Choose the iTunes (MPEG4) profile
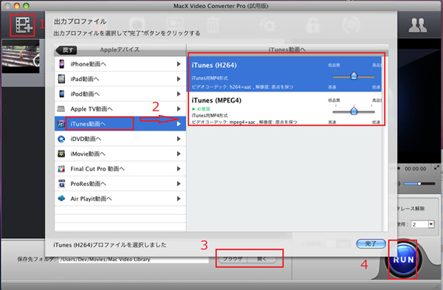This screenshot has width=443, height=290. point(285,108)
